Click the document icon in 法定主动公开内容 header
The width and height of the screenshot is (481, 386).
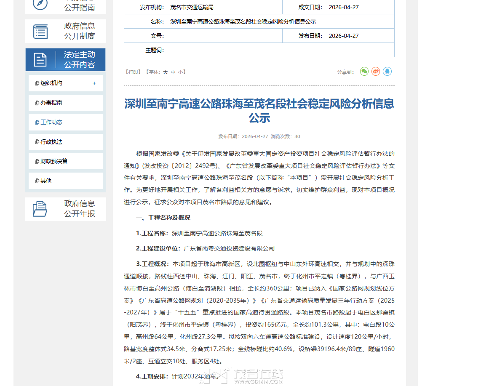click(x=40, y=59)
